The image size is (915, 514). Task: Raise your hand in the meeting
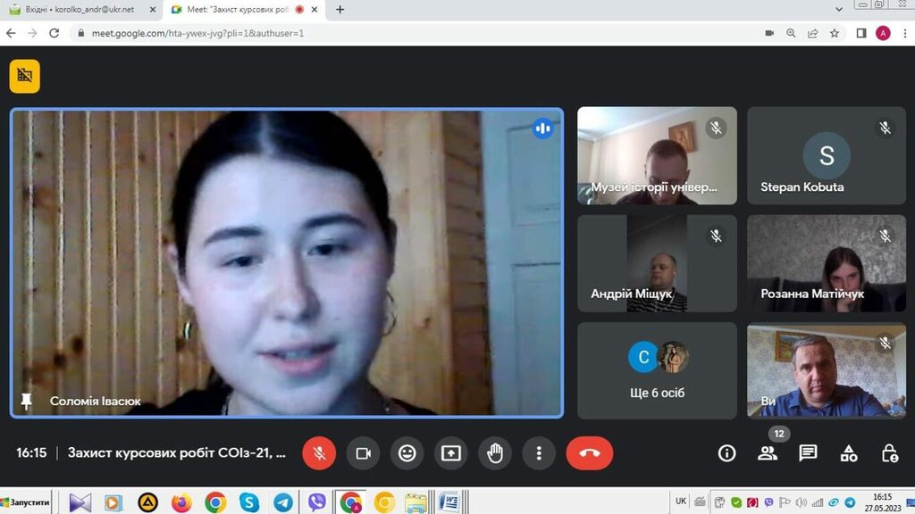[x=495, y=453]
